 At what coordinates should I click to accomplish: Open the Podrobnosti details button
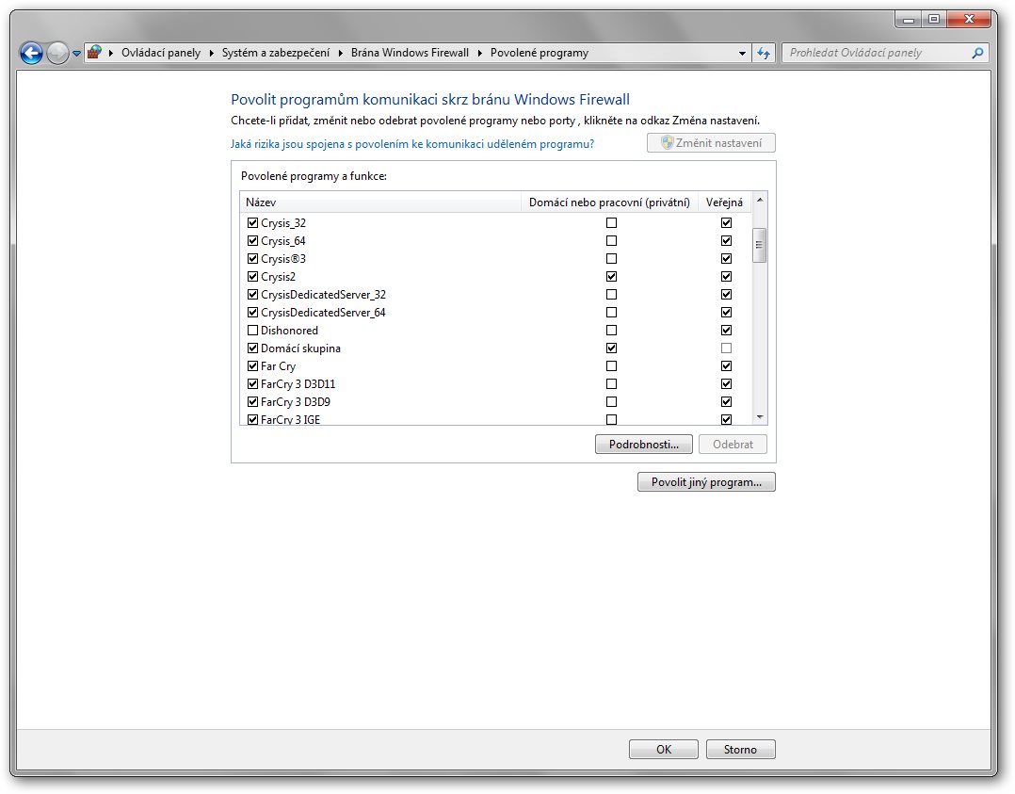click(x=644, y=445)
